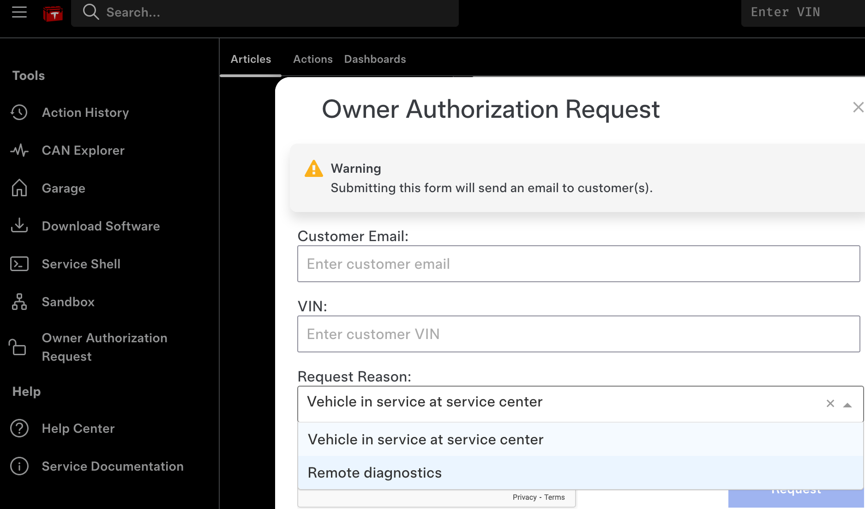The width and height of the screenshot is (865, 509).
Task: Open the hamburger menu icon
Action: point(19,12)
